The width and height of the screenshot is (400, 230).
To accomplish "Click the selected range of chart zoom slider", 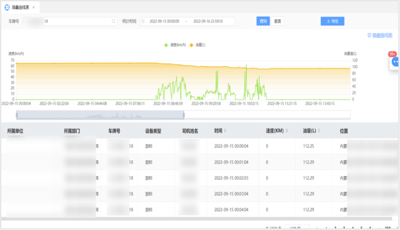I will pyautogui.click(x=100, y=115).
